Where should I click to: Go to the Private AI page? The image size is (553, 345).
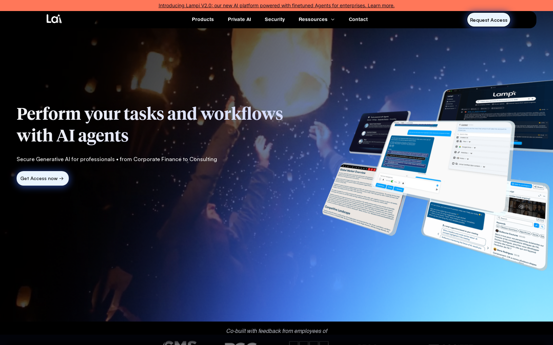[x=239, y=19]
